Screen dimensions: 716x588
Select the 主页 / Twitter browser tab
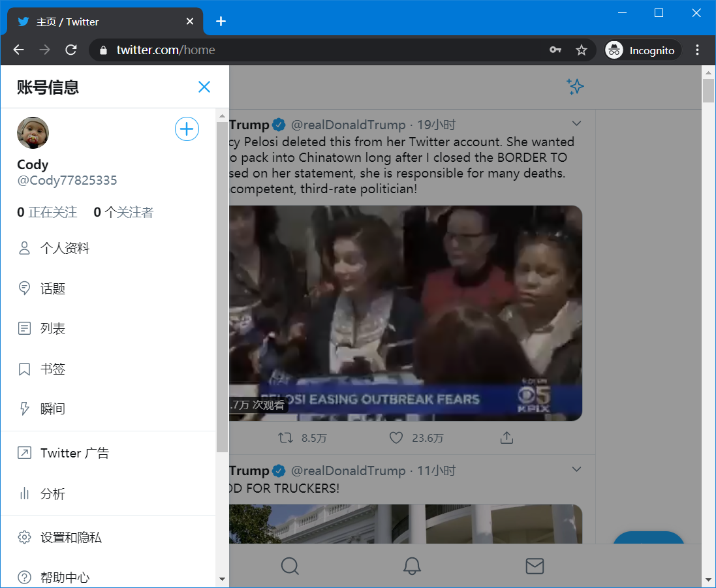105,22
